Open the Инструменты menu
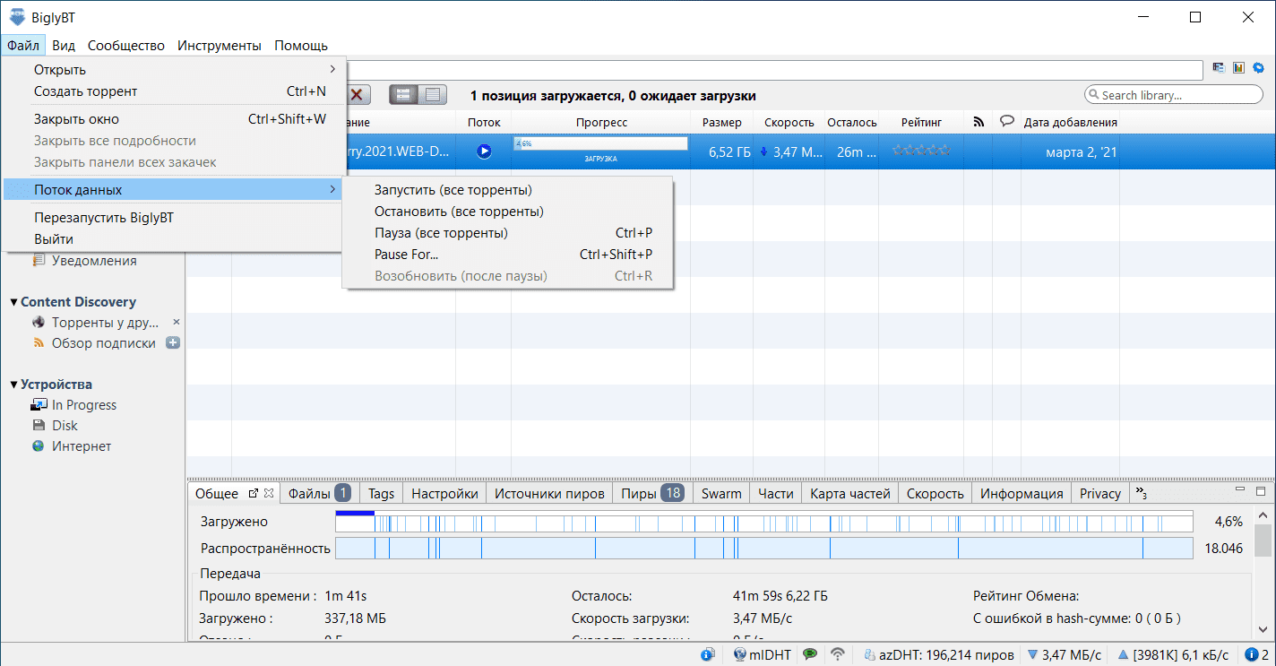 tap(220, 46)
